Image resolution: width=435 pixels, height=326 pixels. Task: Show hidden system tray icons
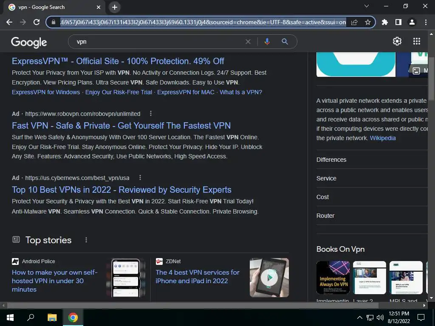click(359, 318)
